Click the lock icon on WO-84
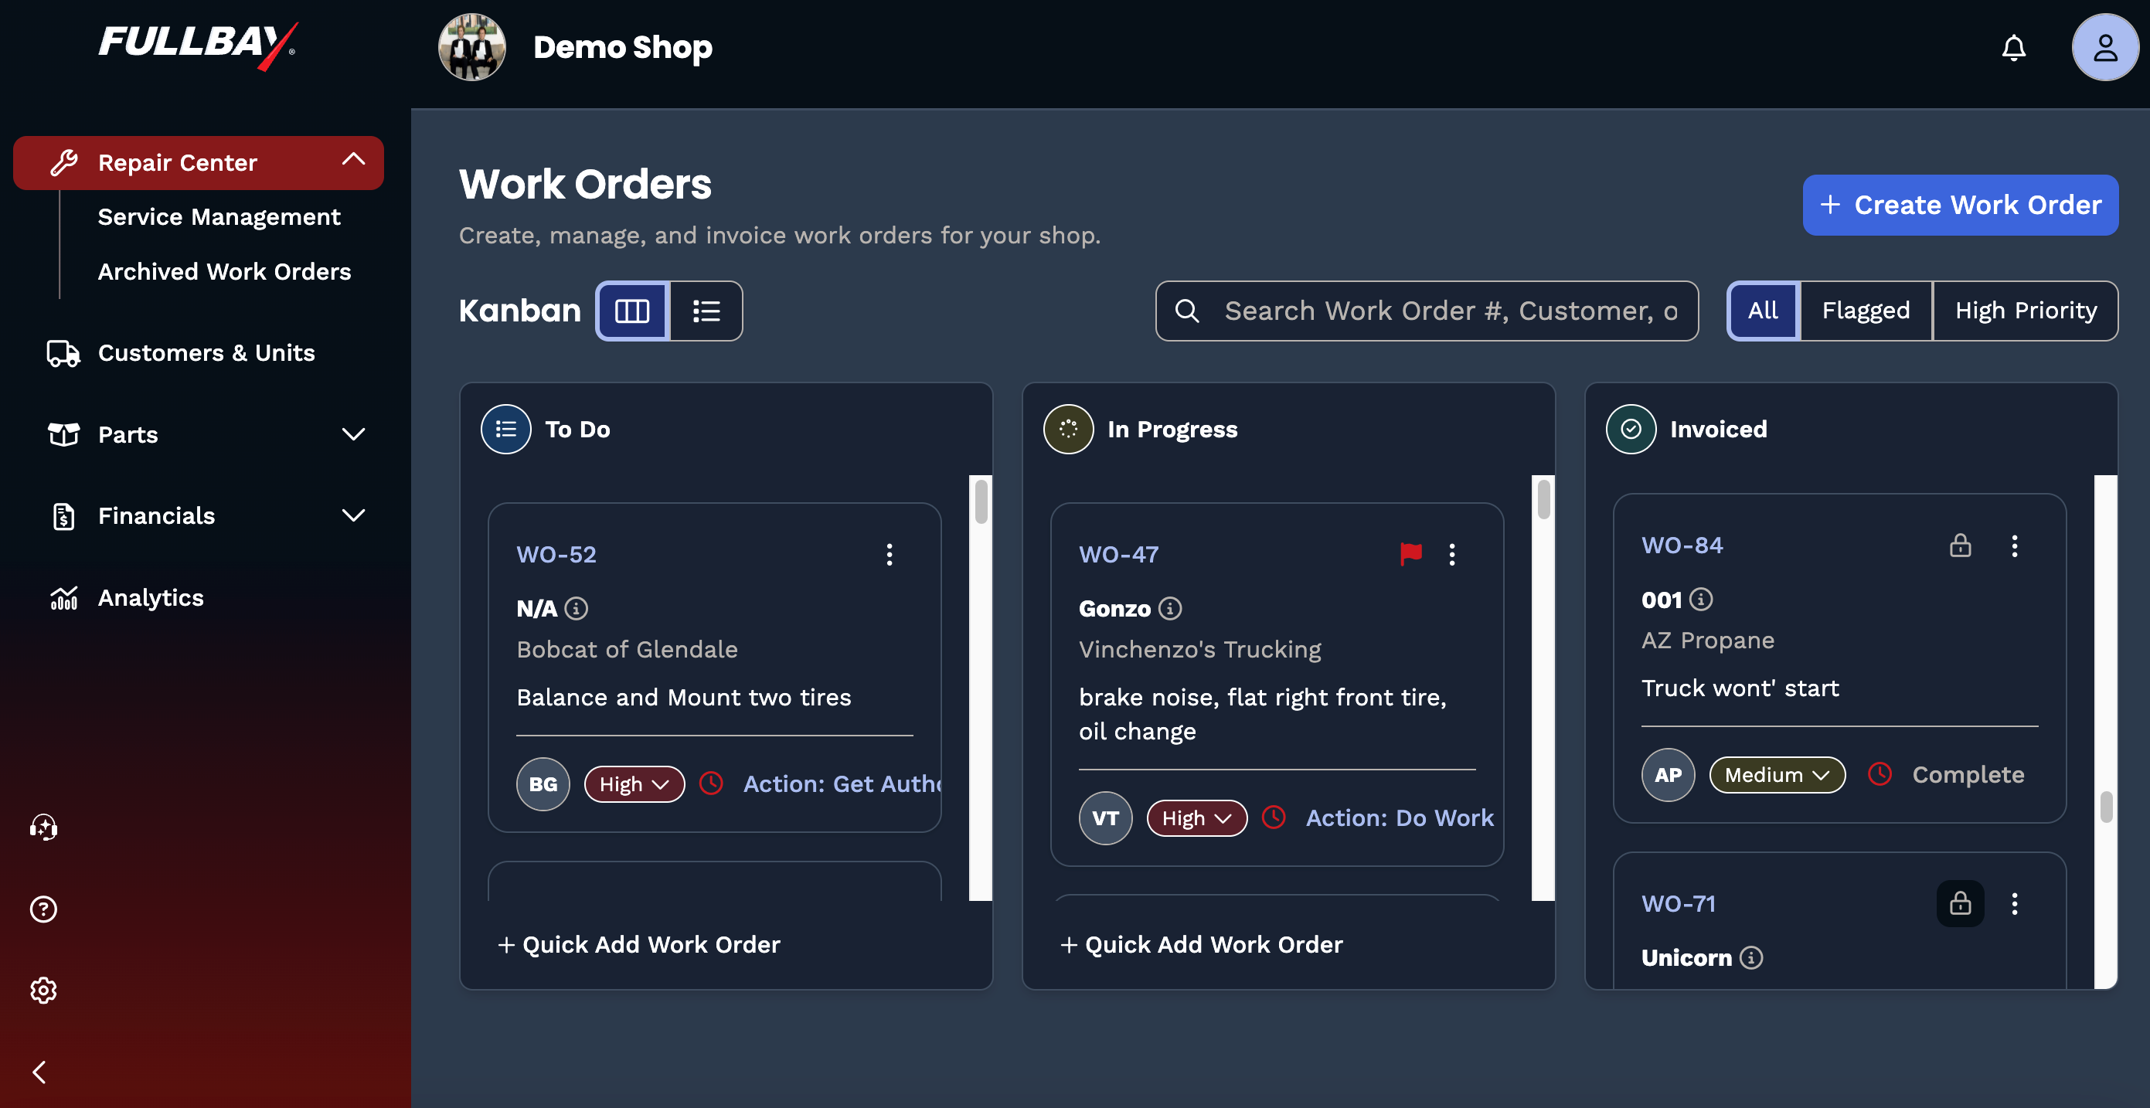The width and height of the screenshot is (2150, 1108). coord(1961,546)
